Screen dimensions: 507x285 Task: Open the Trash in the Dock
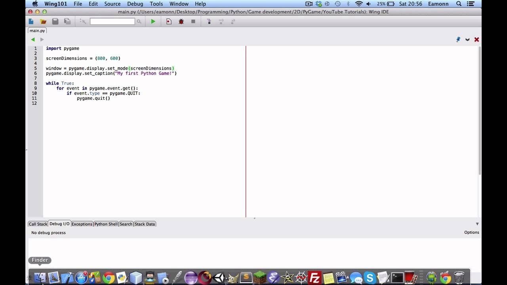point(459,277)
